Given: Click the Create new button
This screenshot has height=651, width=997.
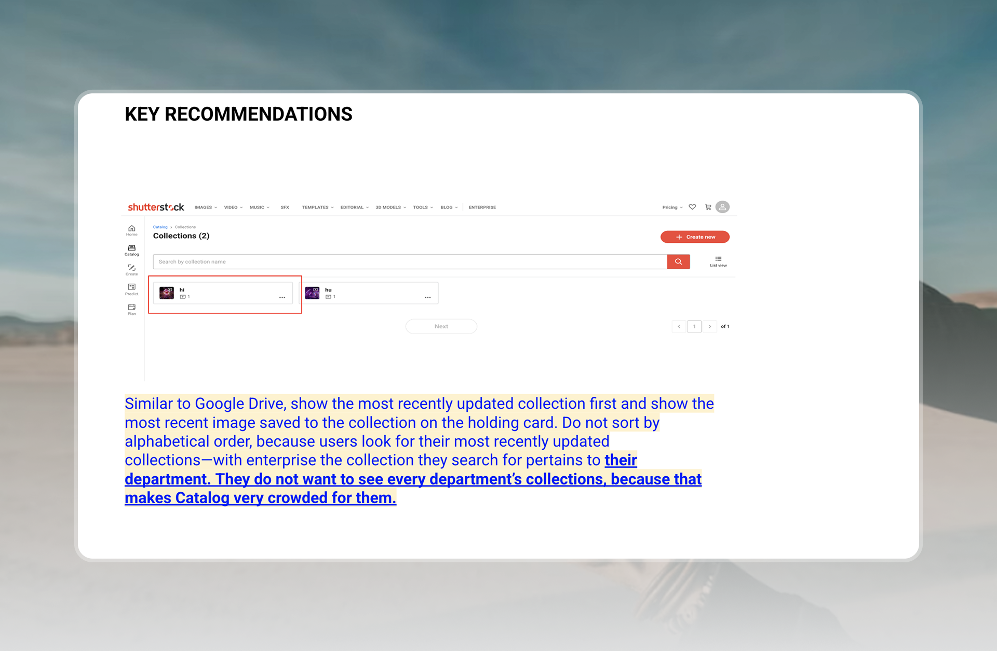Looking at the screenshot, I should tap(695, 237).
